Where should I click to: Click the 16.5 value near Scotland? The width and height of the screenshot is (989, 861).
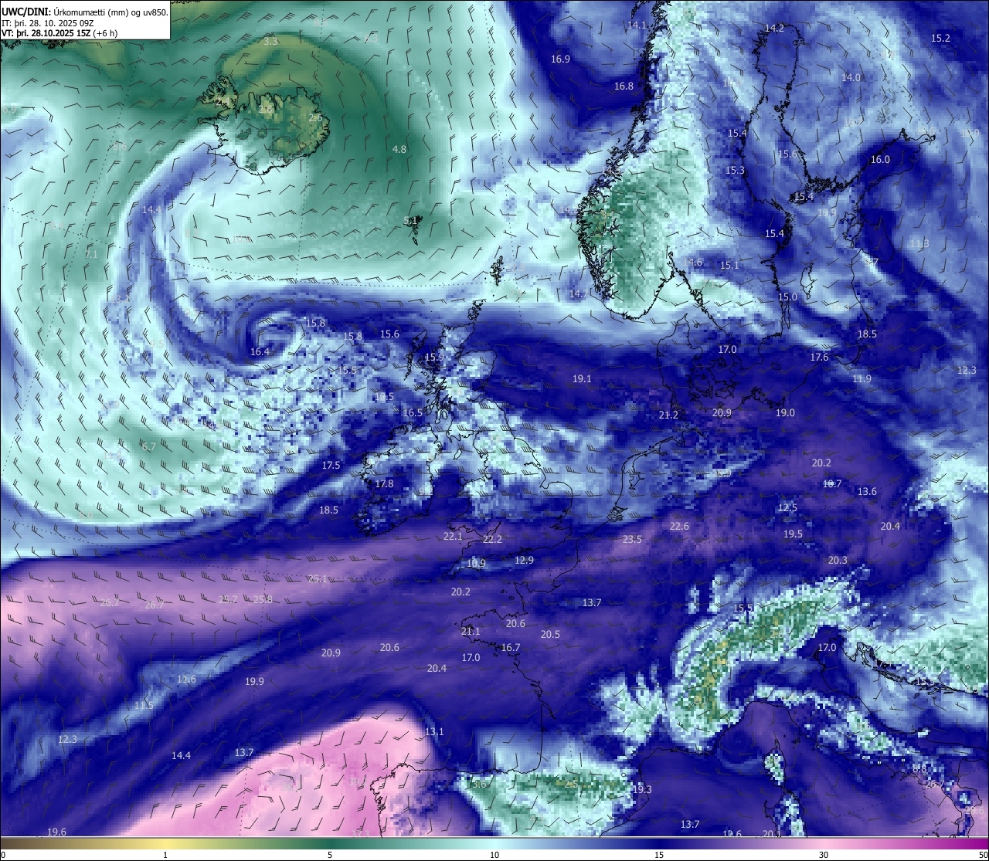(x=413, y=413)
